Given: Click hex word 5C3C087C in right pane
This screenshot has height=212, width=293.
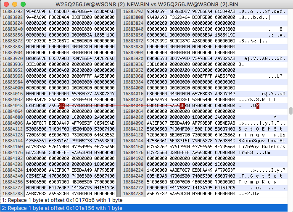Looking at the screenshot, I should [x=180, y=41].
